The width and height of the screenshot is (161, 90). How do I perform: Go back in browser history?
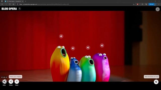(x=2, y=4)
